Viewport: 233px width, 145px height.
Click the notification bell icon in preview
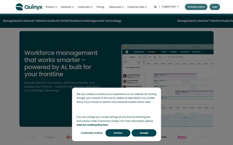(125, 57)
